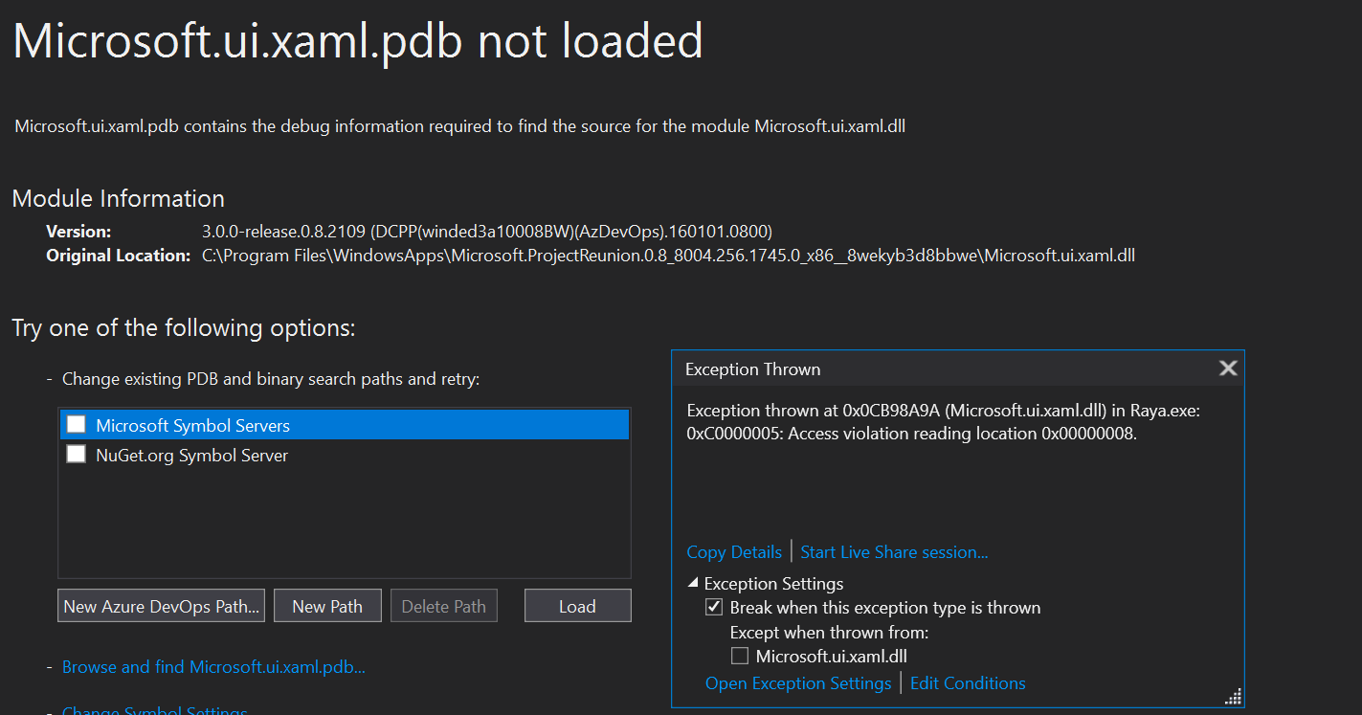The width and height of the screenshot is (1362, 715).
Task: Uncheck Break when this exception type is thrown
Action: tap(713, 607)
